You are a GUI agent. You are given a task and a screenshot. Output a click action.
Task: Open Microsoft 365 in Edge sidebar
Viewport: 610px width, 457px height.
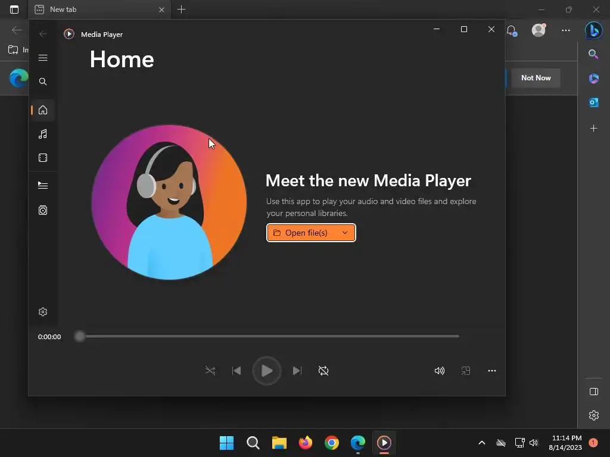[x=593, y=79]
